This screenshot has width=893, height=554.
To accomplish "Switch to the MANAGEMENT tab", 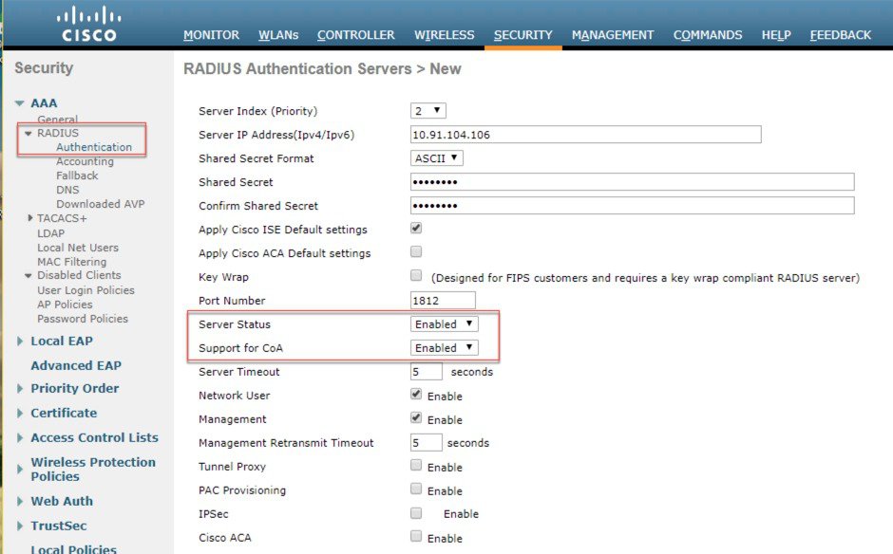I will 612,34.
